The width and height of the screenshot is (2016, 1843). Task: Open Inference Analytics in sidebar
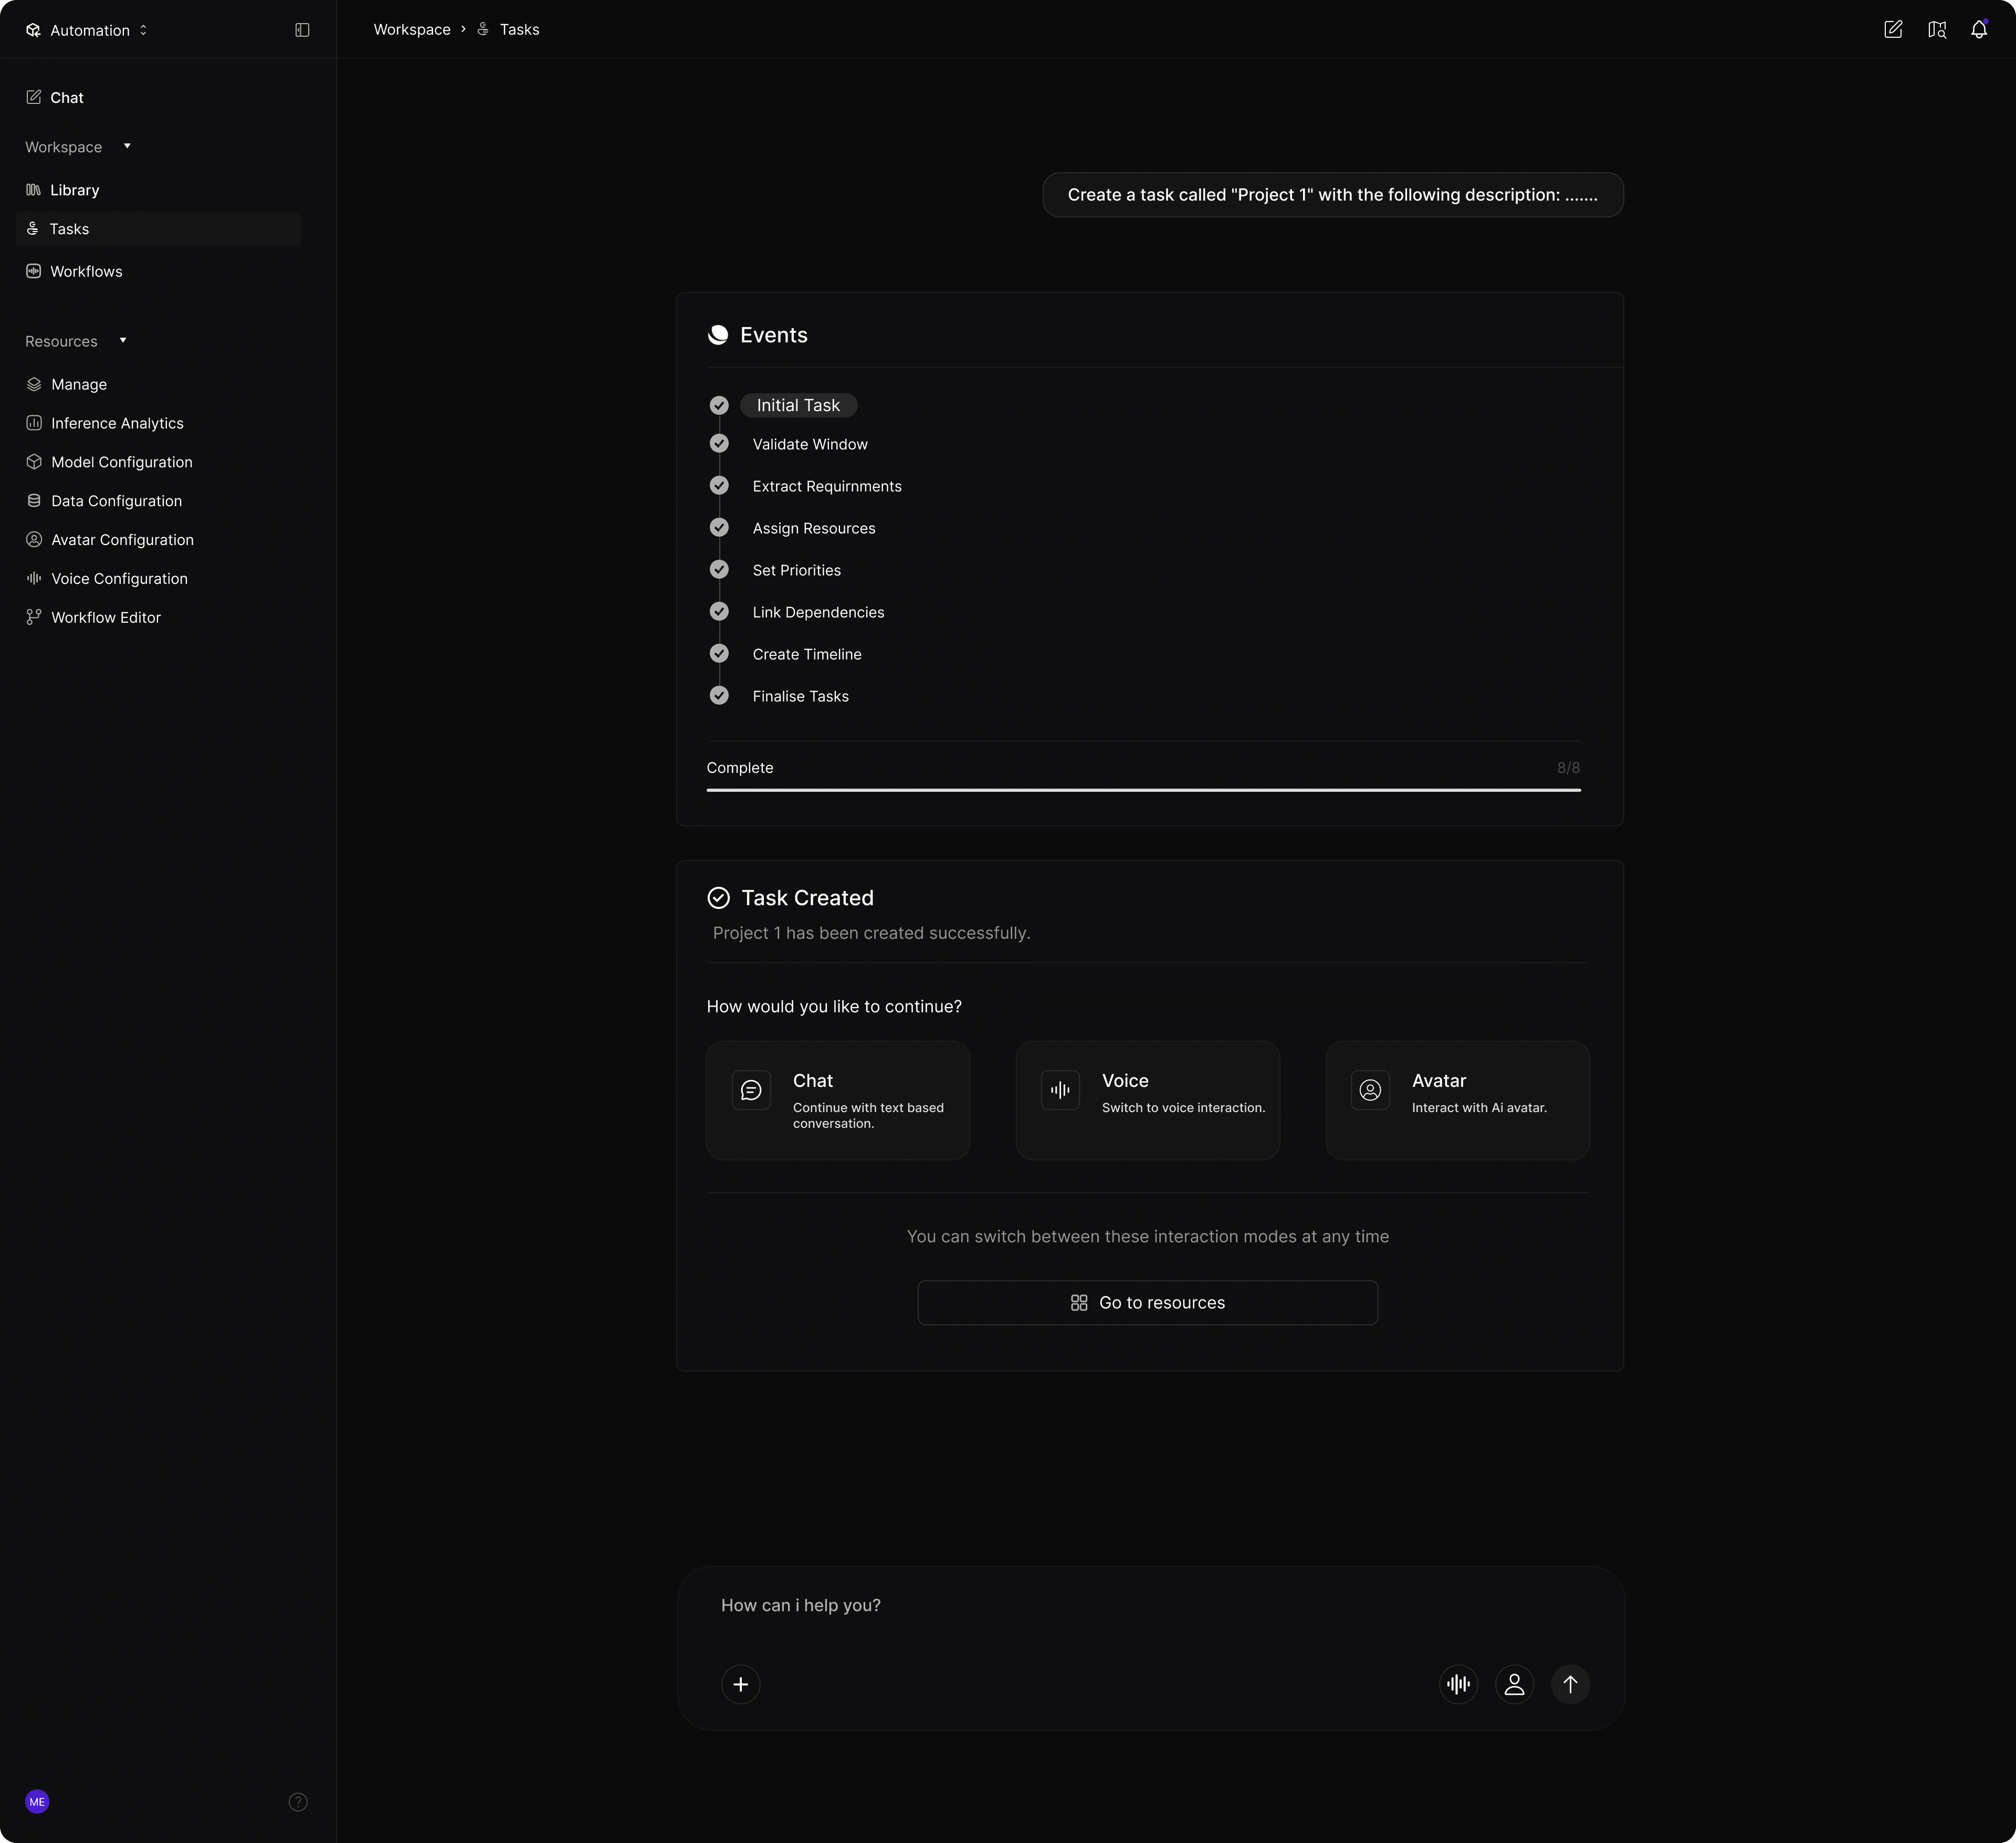tap(117, 423)
